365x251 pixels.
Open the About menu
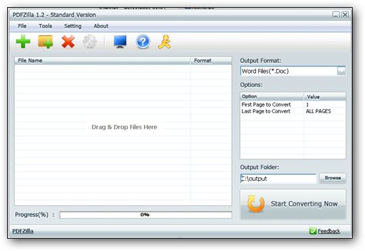click(101, 26)
